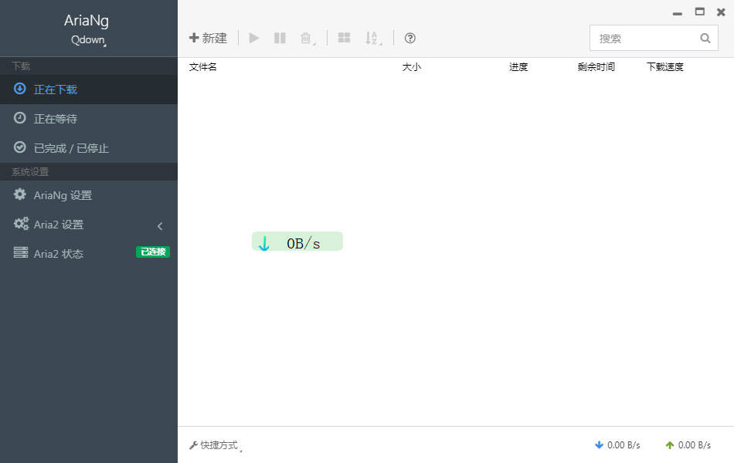Expand Aria2 设置 chevron arrow
Screen dimensions: 734x463
click(160, 225)
